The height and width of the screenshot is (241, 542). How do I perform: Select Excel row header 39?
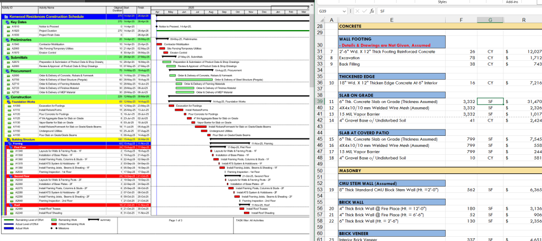(320, 102)
